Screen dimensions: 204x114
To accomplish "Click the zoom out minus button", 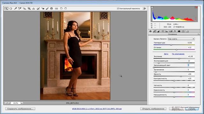I will 6,103.
